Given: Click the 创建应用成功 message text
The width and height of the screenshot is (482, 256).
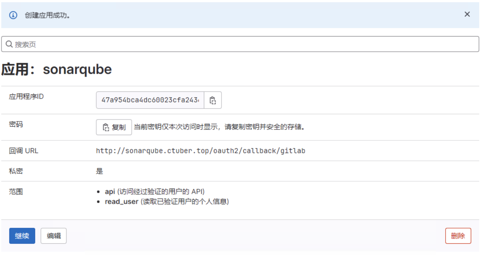Looking at the screenshot, I should pos(47,15).
